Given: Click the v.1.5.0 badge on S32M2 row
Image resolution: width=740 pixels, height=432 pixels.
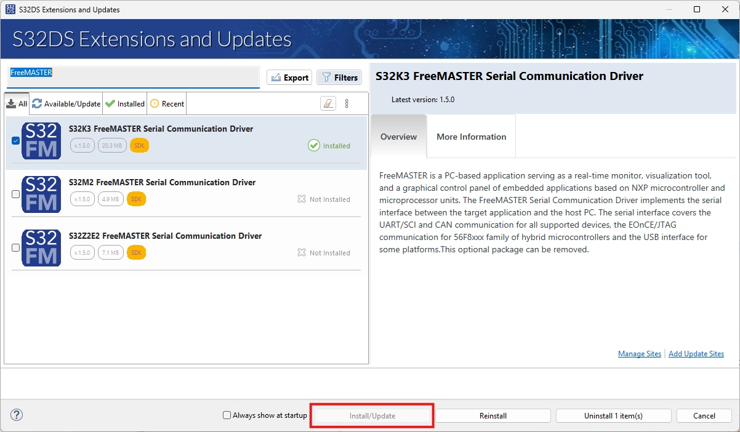Looking at the screenshot, I should point(82,199).
